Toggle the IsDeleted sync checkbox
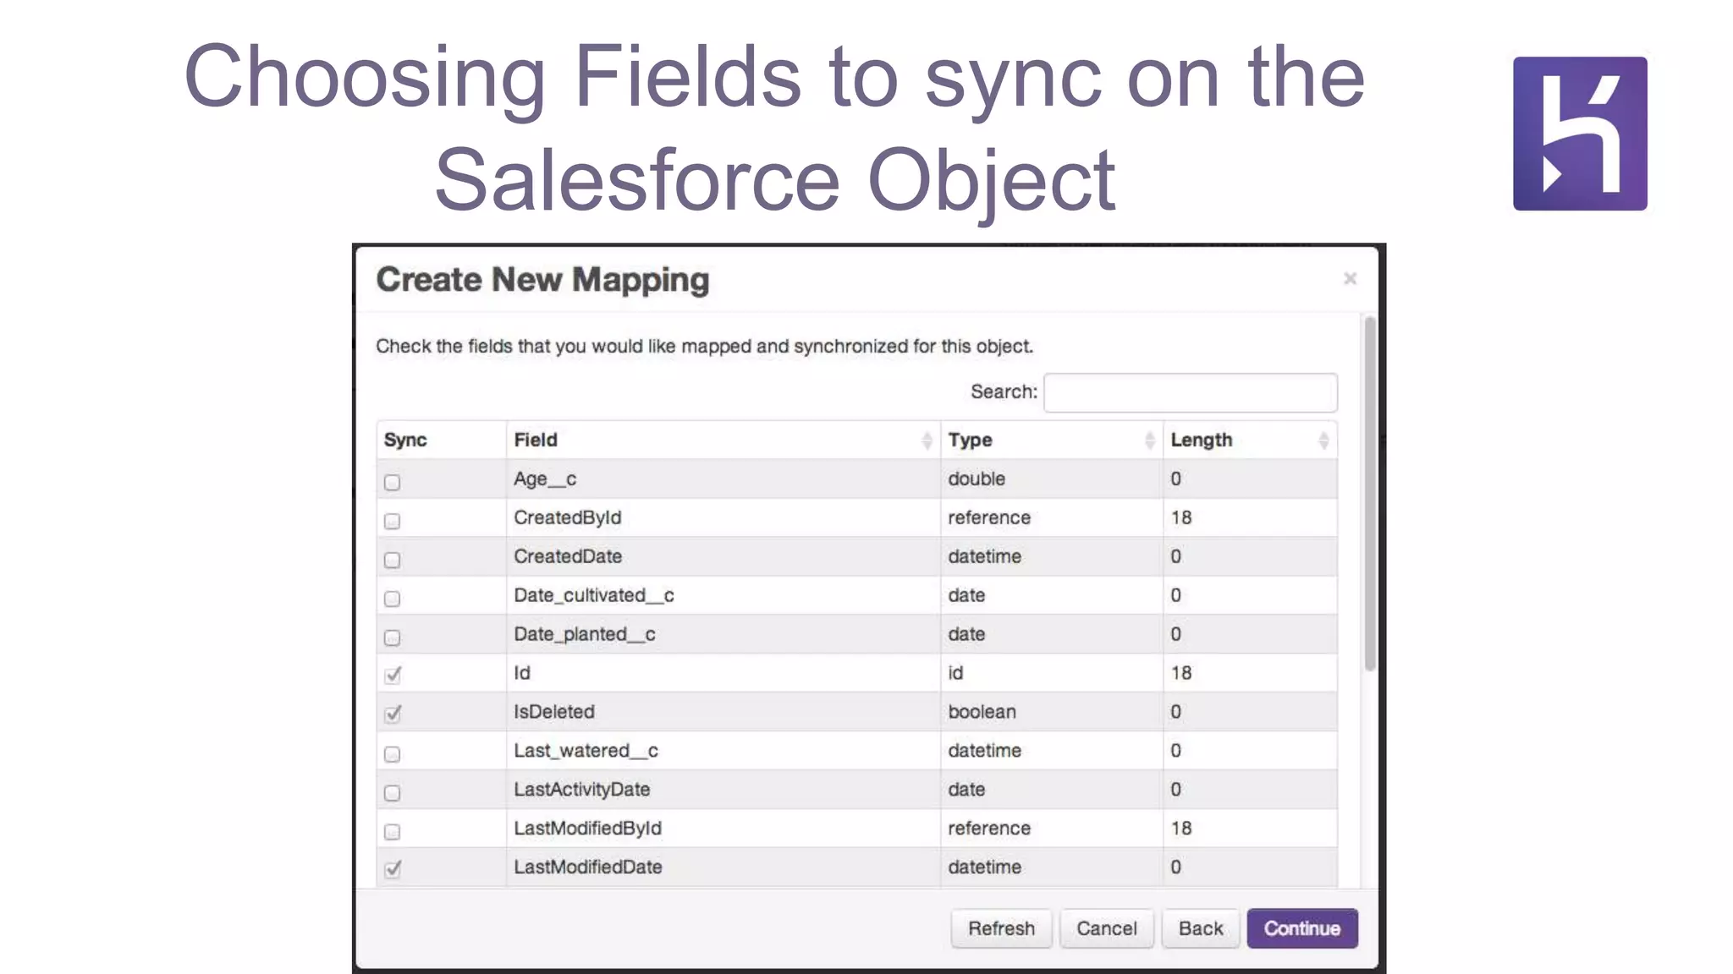The image size is (1733, 974). click(393, 714)
